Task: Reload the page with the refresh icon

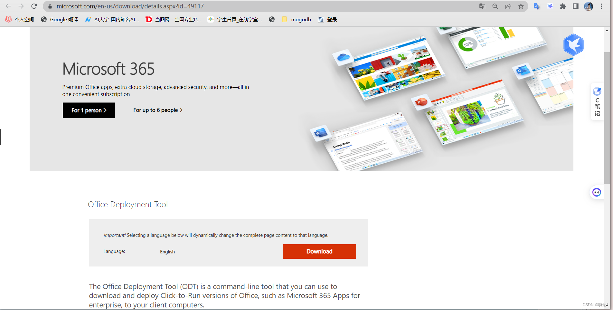Action: [34, 6]
